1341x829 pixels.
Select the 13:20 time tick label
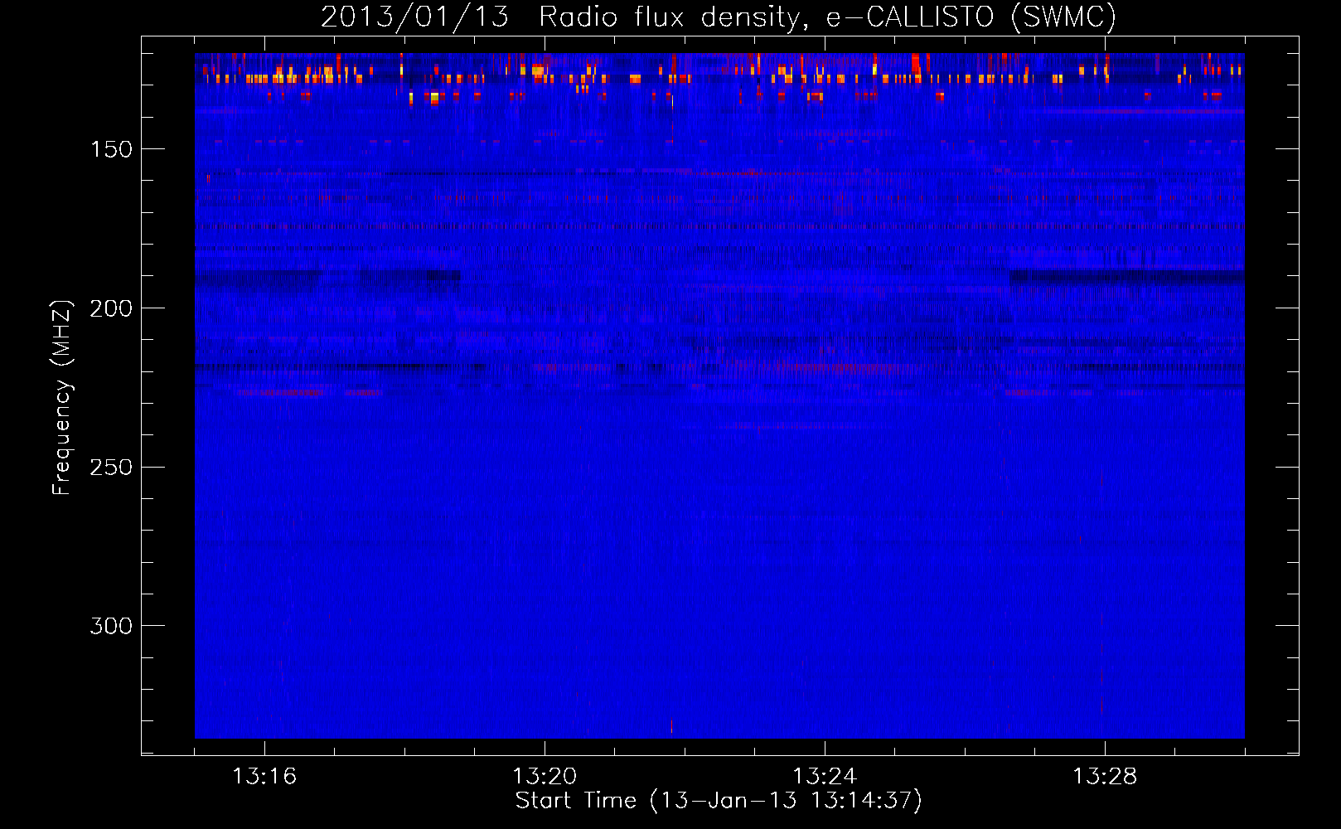[x=545, y=776]
